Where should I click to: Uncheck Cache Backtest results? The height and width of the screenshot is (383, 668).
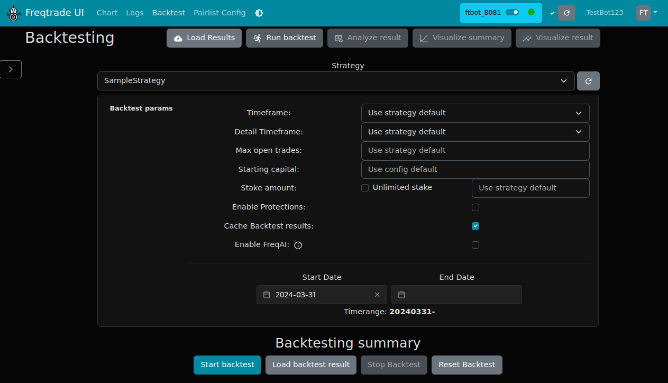point(475,226)
